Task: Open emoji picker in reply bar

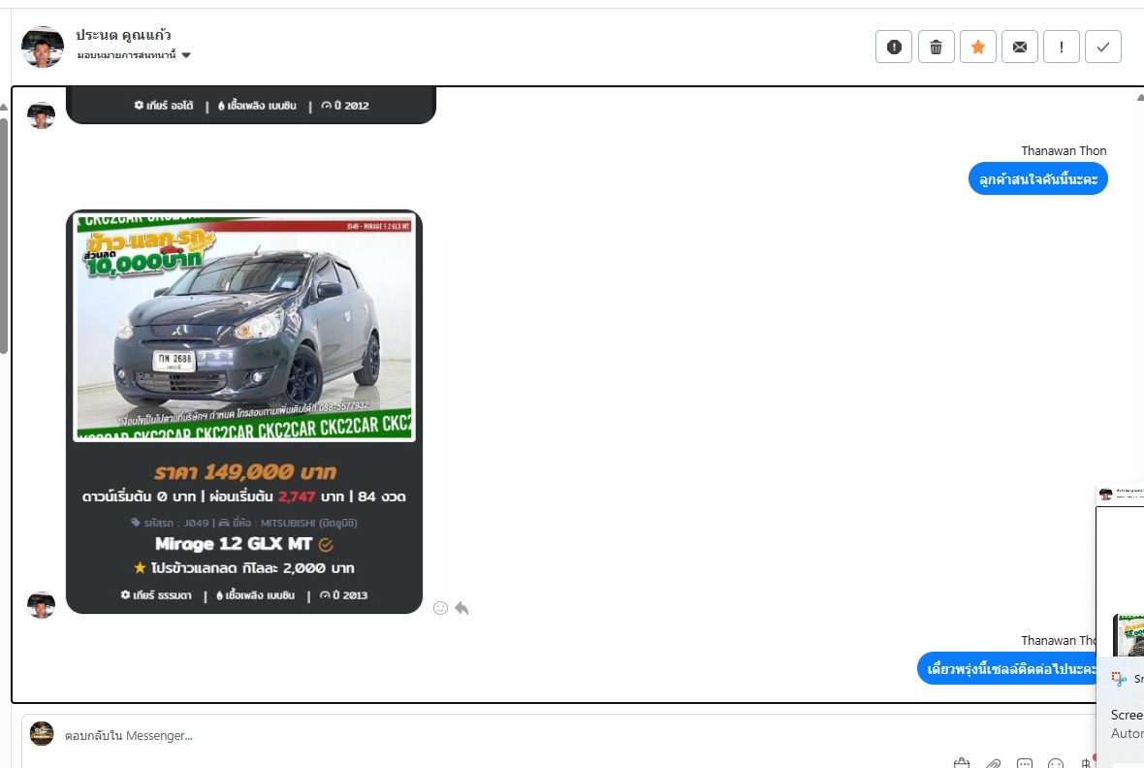Action: pyautogui.click(x=1057, y=763)
